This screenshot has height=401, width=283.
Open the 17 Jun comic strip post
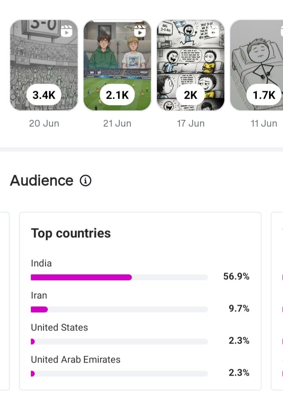pyautogui.click(x=191, y=65)
